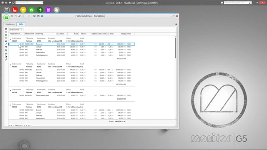Screen dimensions: 267x150
Task: Select order number 50331 text
Action: [15, 92]
